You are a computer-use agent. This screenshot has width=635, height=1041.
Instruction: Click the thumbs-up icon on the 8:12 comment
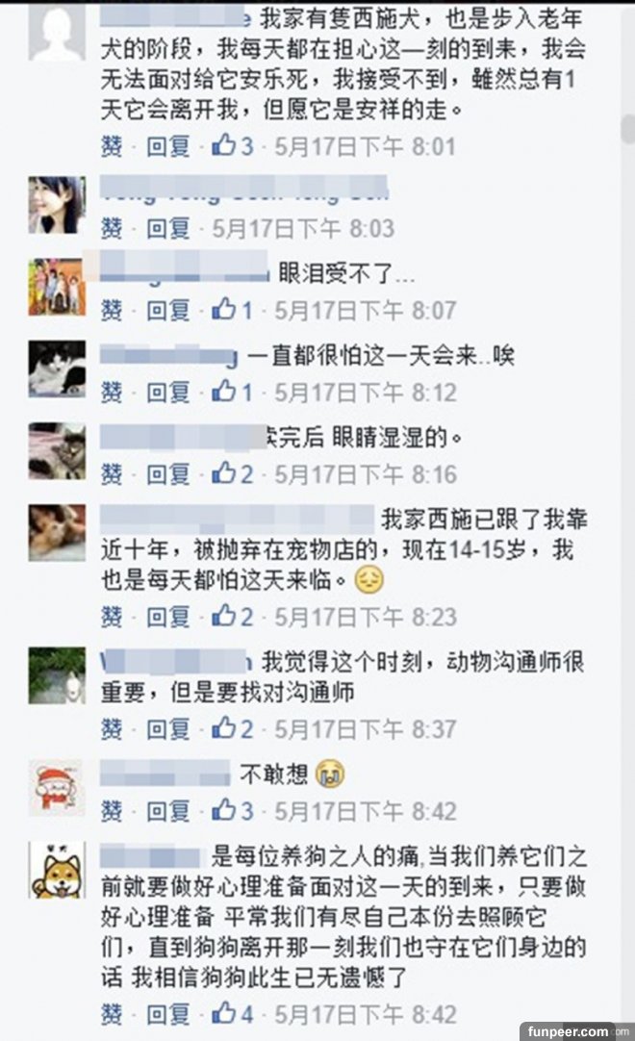click(223, 391)
